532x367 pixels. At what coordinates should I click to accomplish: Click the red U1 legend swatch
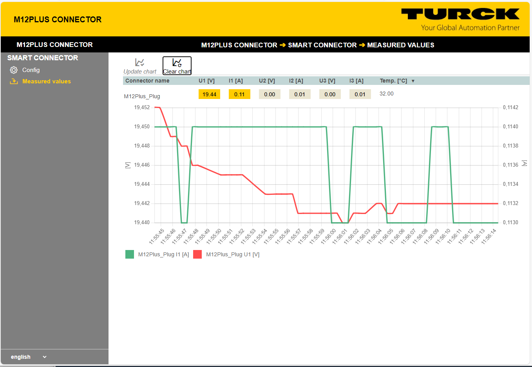[197, 254]
